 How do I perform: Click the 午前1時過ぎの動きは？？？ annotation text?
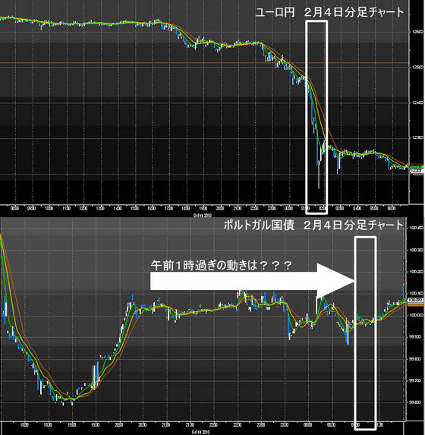221,266
